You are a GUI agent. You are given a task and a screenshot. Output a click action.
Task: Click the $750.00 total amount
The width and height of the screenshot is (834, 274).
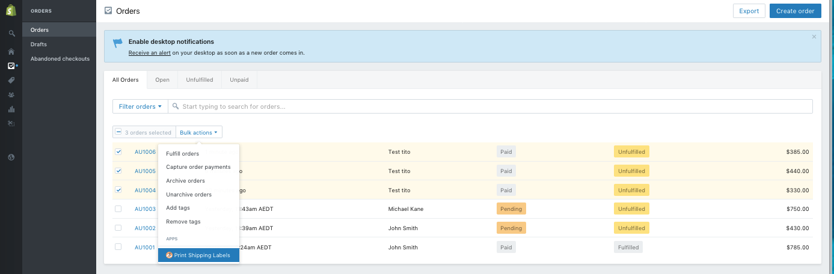tap(797, 209)
